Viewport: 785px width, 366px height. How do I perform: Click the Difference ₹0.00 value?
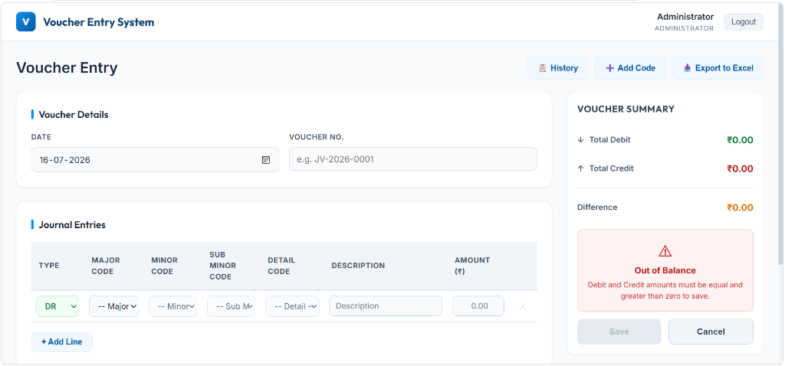pyautogui.click(x=740, y=208)
